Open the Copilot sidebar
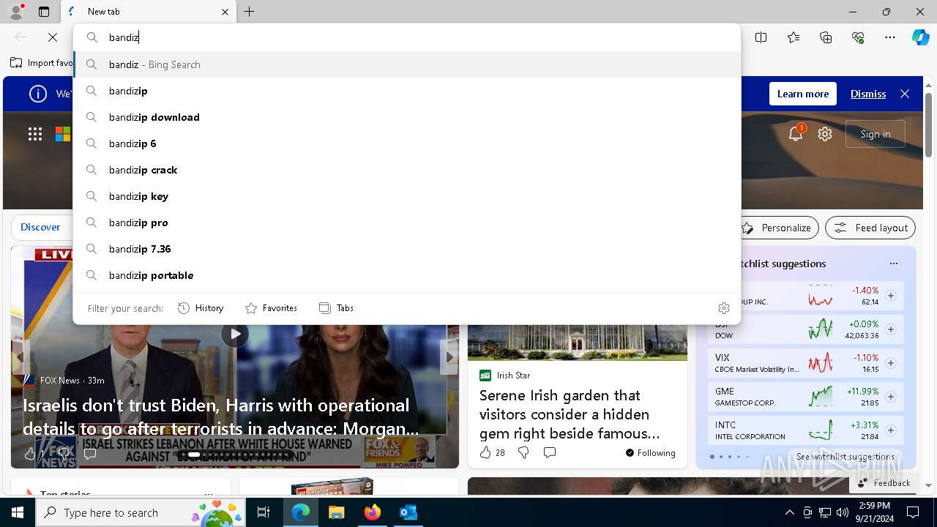This screenshot has height=527, width=937. click(x=920, y=37)
